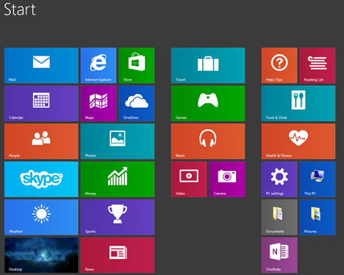
Task: Open the Maps tile
Action: 98,103
